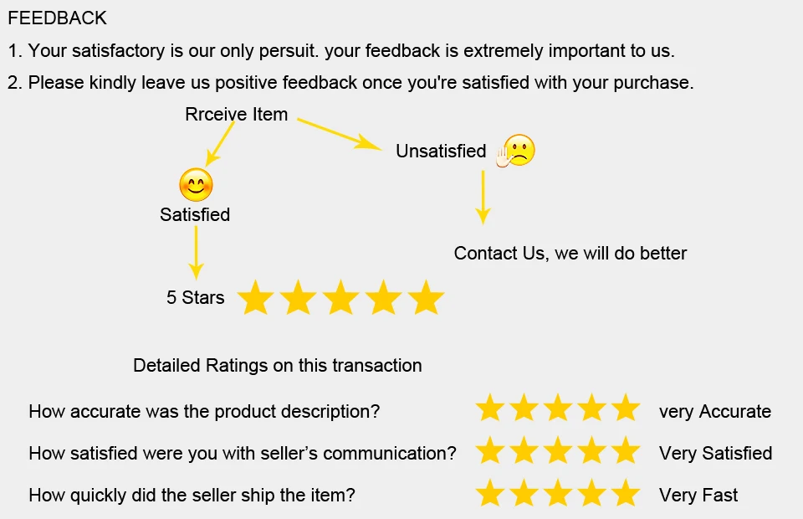Click the arrow below Unsatisfied label

(483, 198)
